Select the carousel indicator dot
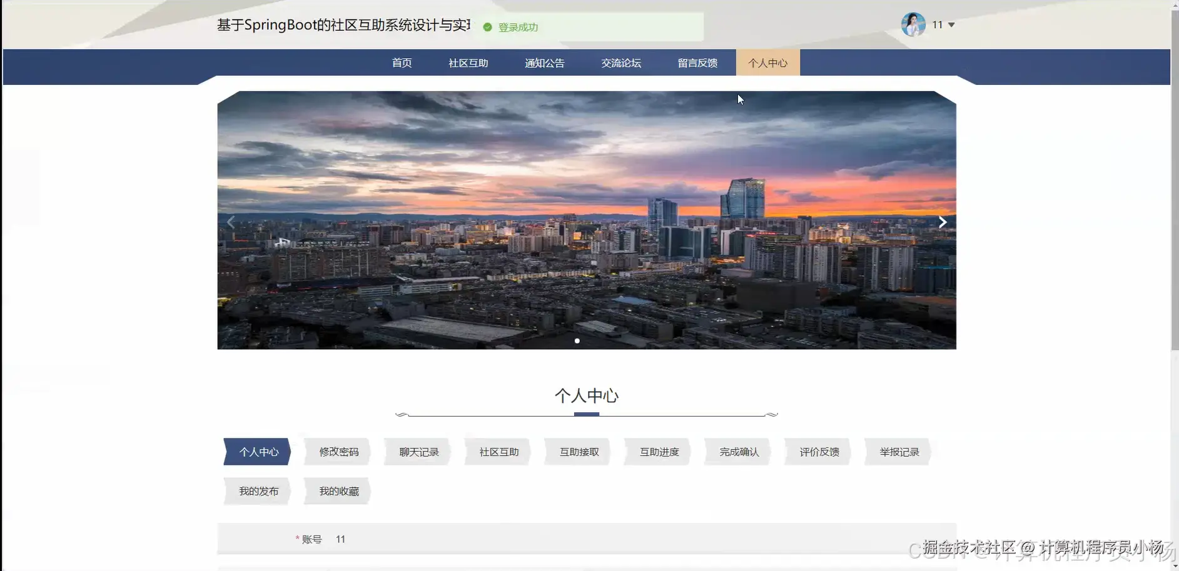 (577, 340)
